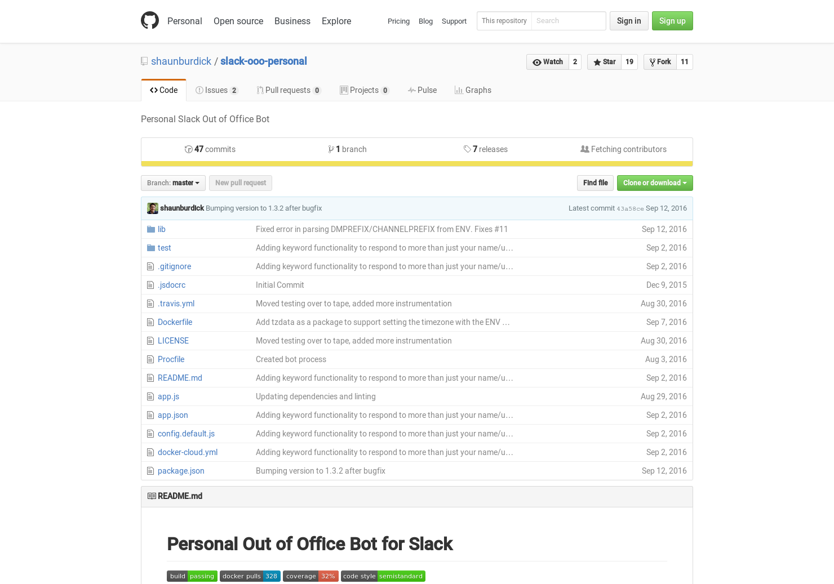
Task: Switch to the Issues tab
Action: (x=216, y=90)
